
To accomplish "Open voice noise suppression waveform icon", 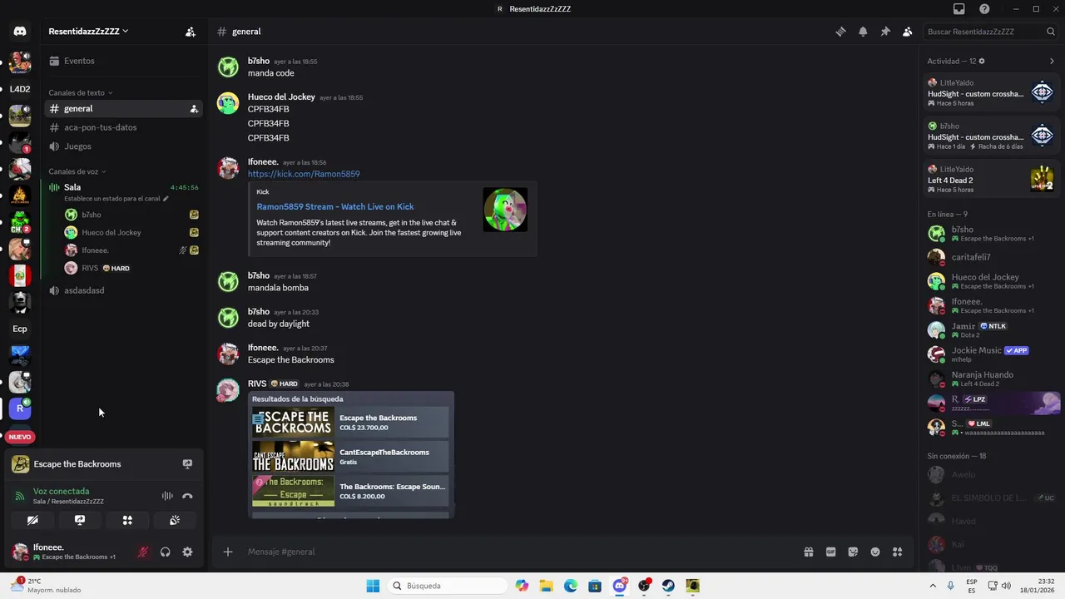I will [167, 496].
